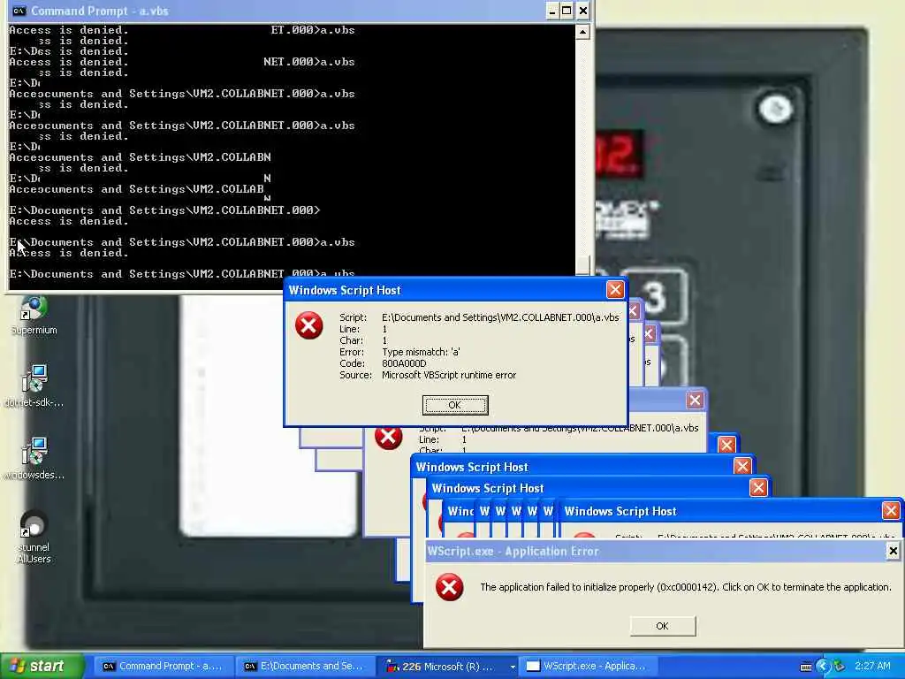Click the 0xc0000142 application error message

[x=686, y=587]
